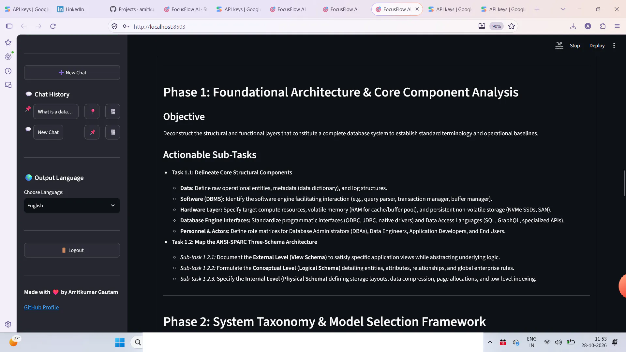Reload the localhost page

[53, 26]
